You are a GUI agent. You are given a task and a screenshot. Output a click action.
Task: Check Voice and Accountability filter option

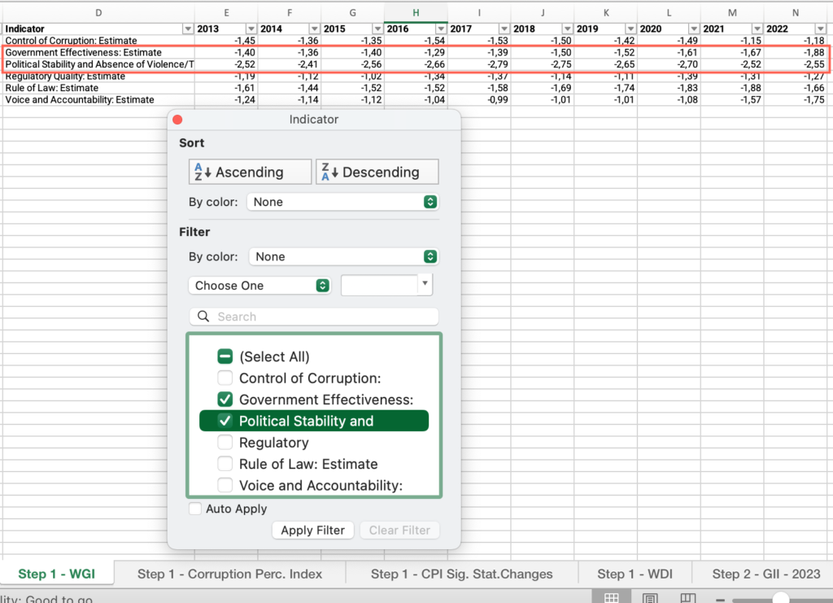click(x=225, y=485)
